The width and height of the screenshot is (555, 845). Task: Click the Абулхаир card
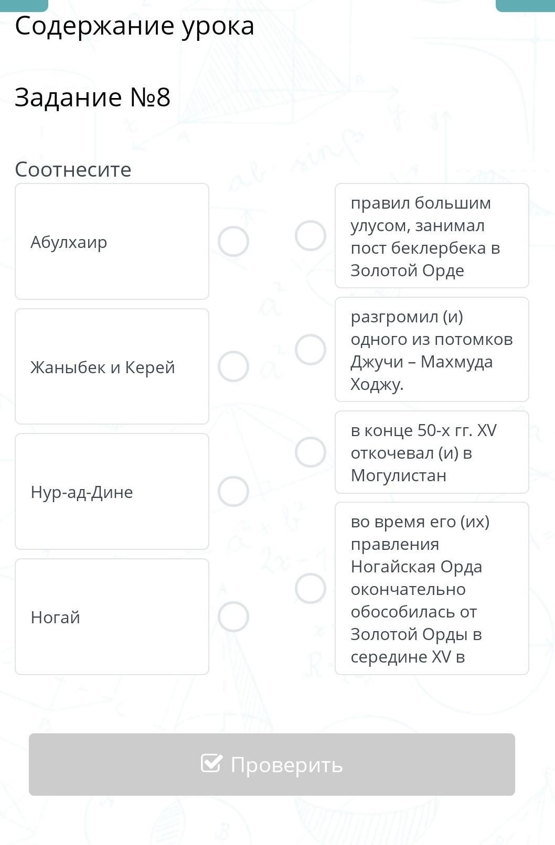[112, 242]
